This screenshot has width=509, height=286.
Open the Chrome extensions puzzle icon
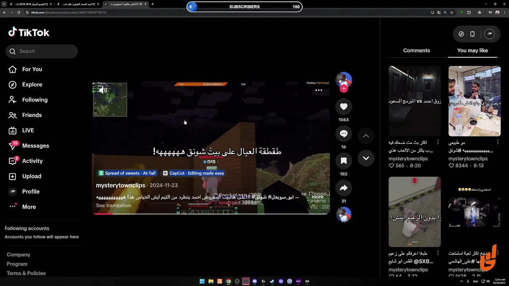click(469, 12)
